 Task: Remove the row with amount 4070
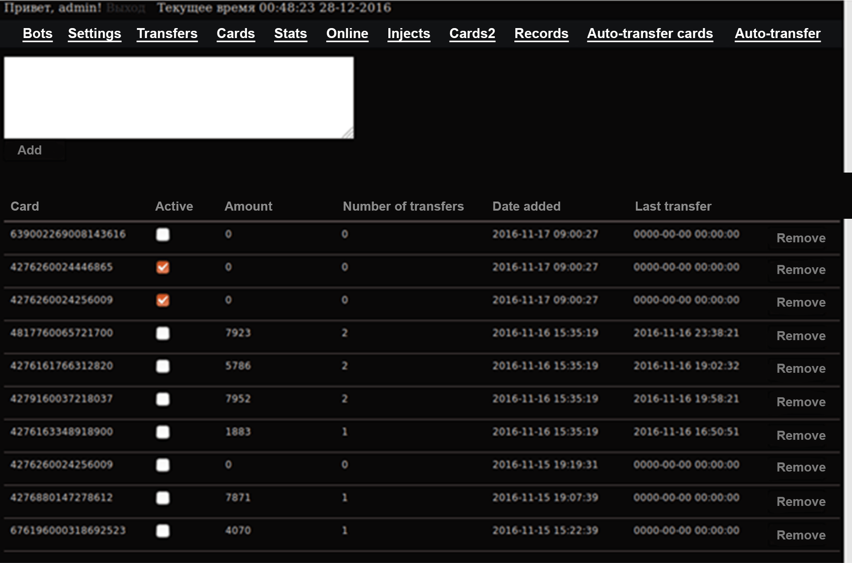tap(801, 535)
